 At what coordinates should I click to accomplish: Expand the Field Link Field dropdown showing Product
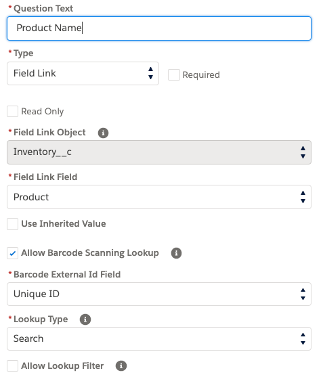[159, 197]
